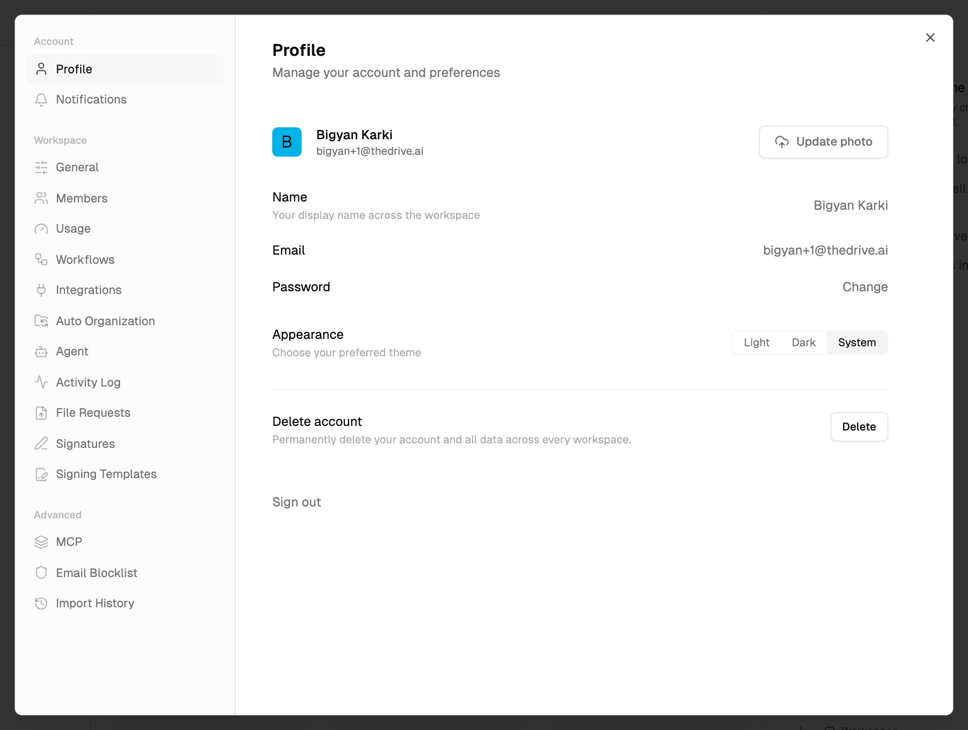
Task: Click the Profile person icon in sidebar
Action: [41, 69]
